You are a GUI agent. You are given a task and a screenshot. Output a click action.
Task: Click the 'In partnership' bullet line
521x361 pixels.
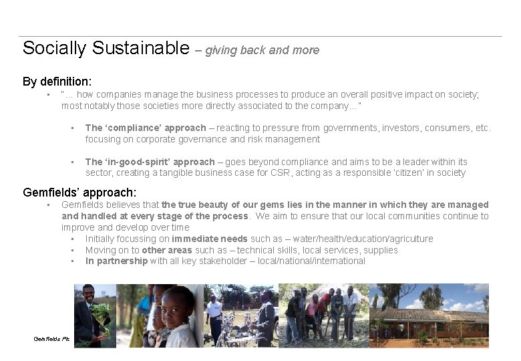tap(225, 261)
